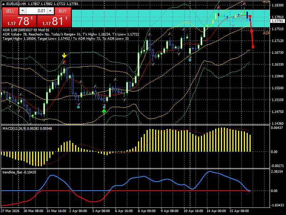Screen dimensions: 286x215
Task: Collapse the one-click trading panel triangle
Action: pyautogui.click(x=4, y=4)
